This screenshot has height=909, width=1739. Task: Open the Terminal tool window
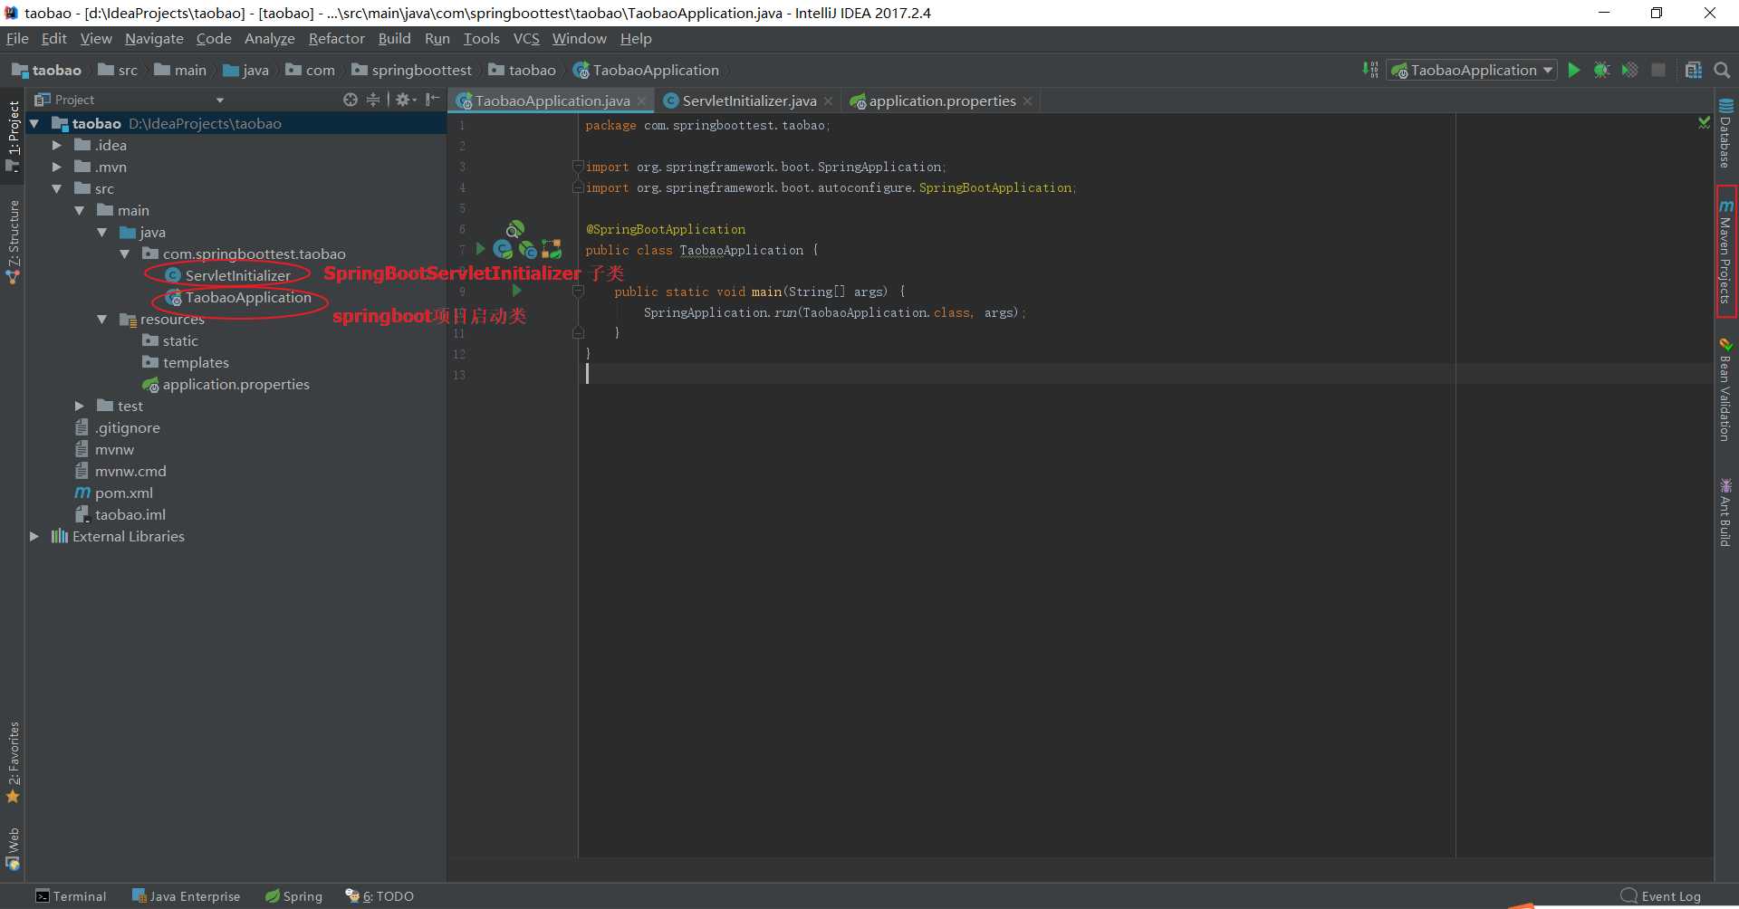tap(71, 896)
